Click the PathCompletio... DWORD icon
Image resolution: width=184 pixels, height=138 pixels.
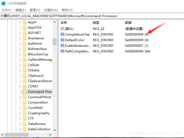coord(62,51)
